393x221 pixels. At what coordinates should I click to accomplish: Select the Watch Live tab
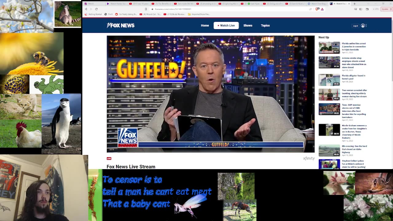[226, 25]
